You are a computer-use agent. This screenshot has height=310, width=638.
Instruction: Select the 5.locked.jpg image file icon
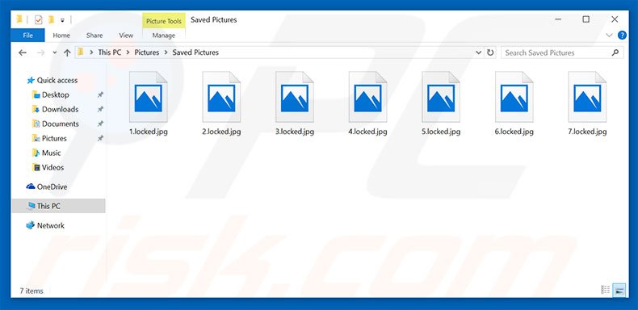click(441, 97)
